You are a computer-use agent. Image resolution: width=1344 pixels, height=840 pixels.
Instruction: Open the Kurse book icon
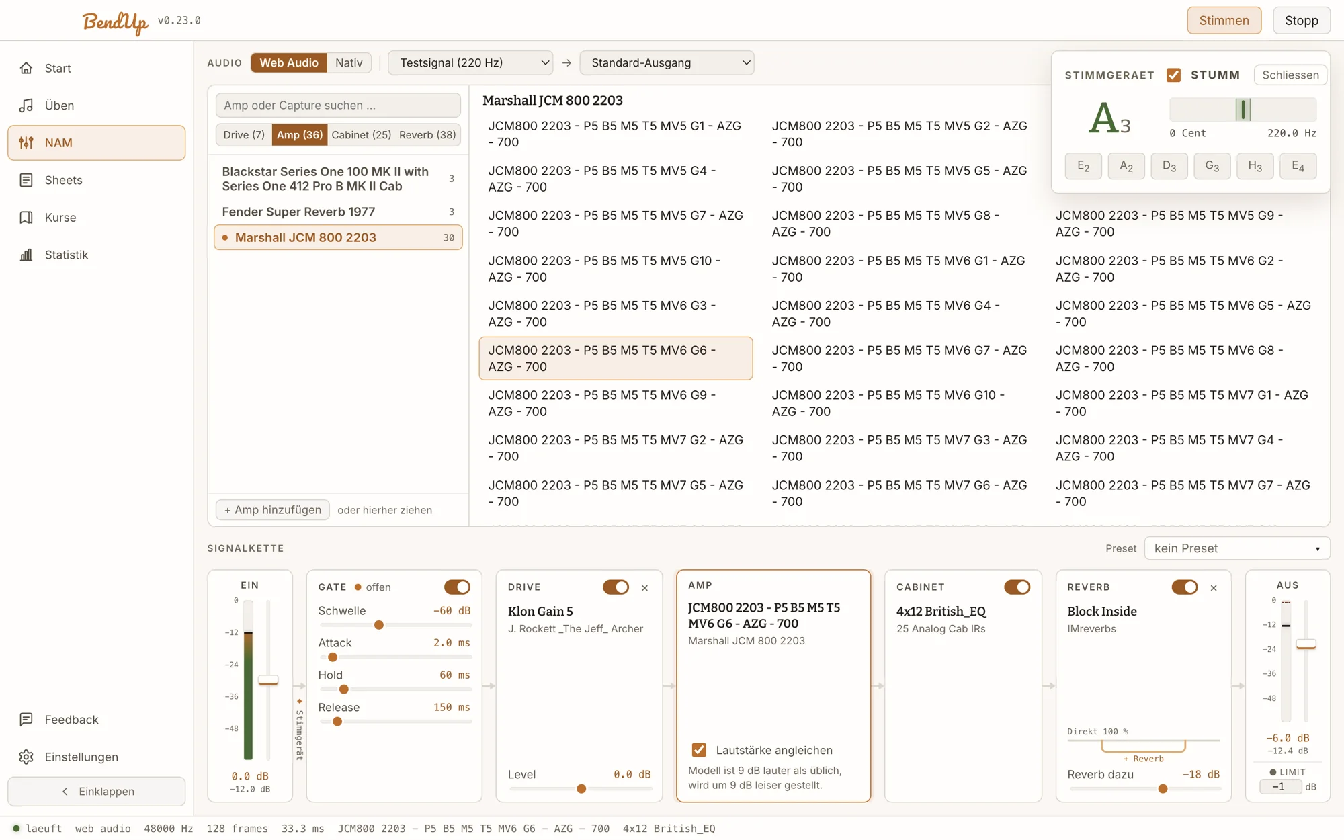click(26, 218)
